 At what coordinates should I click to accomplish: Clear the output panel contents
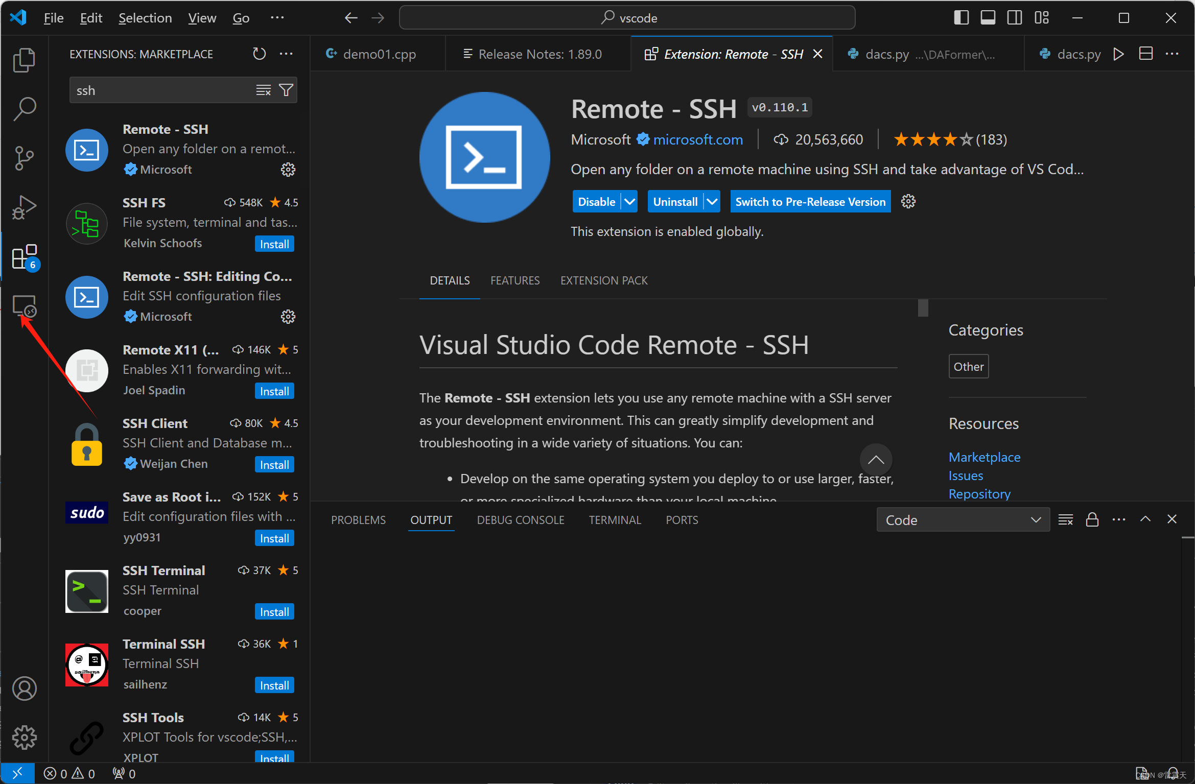coord(1066,520)
